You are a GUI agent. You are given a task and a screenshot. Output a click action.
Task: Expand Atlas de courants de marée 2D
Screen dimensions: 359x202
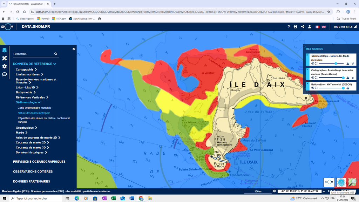(38, 137)
